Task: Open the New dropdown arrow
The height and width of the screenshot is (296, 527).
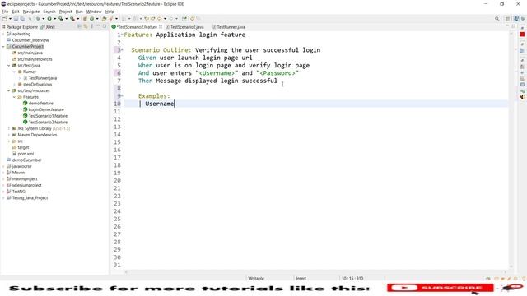Action: pos(10,19)
